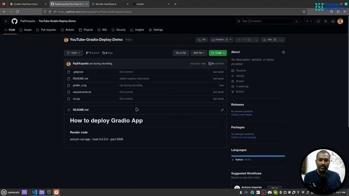Switch to the Issues tab
This screenshot has height=196, width=349.
[x=26, y=30]
